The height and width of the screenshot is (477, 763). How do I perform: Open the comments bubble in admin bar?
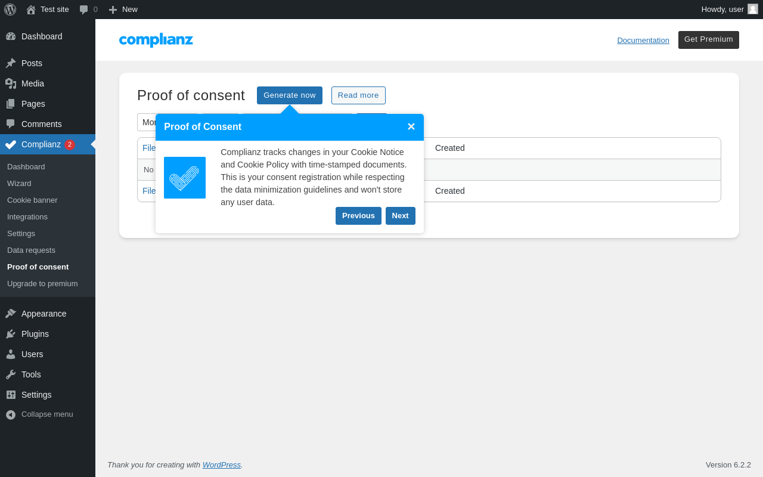84,10
